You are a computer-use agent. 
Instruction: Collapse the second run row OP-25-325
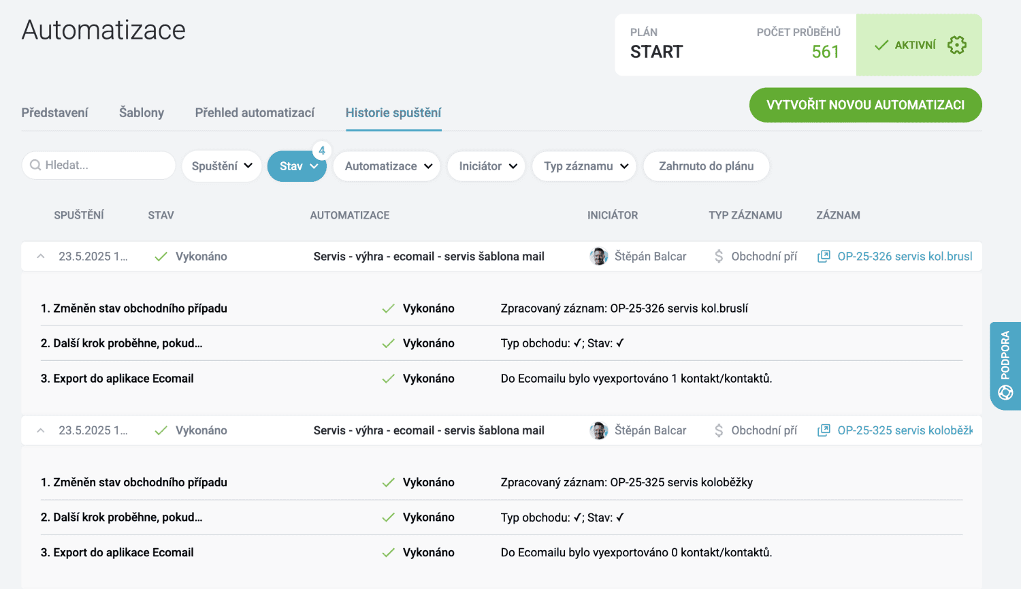tap(41, 430)
